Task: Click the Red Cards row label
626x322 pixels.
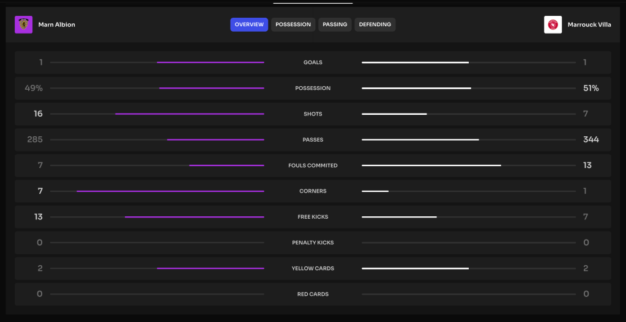Action: pos(313,294)
